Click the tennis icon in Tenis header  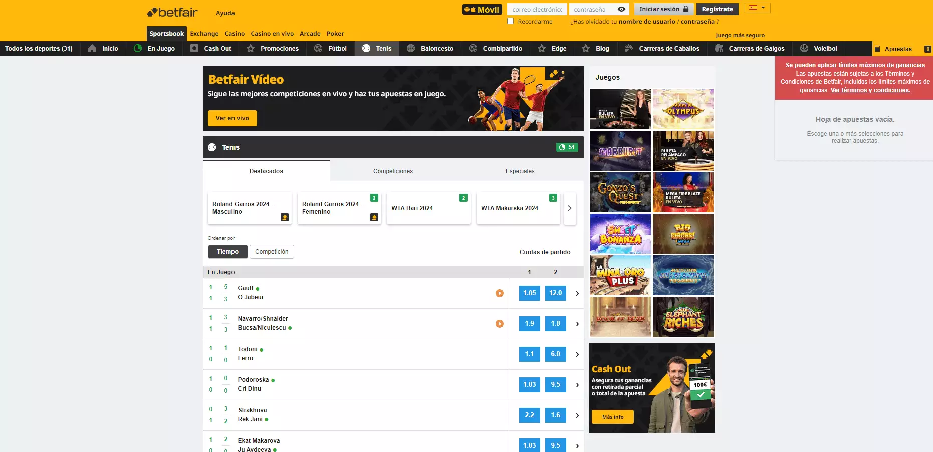pyautogui.click(x=212, y=147)
